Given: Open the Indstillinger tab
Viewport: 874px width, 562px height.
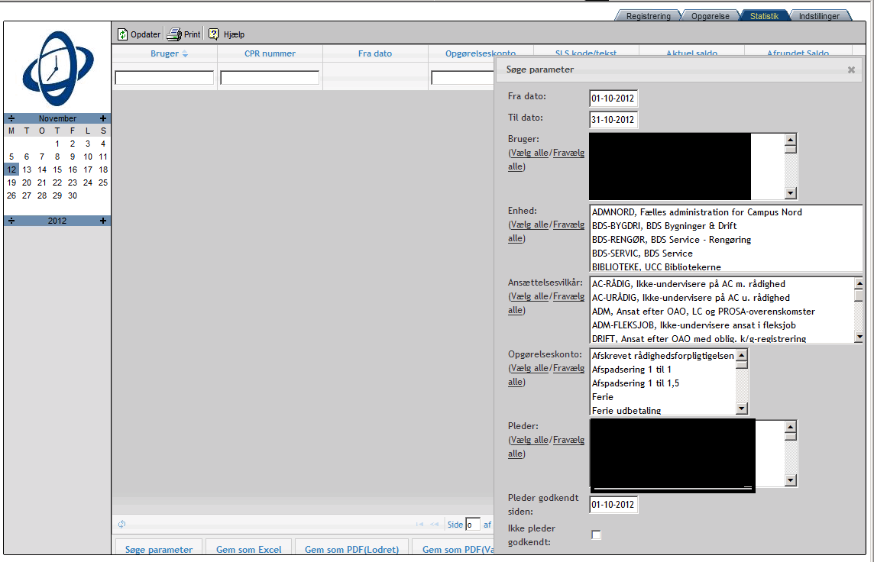Looking at the screenshot, I should [x=818, y=16].
